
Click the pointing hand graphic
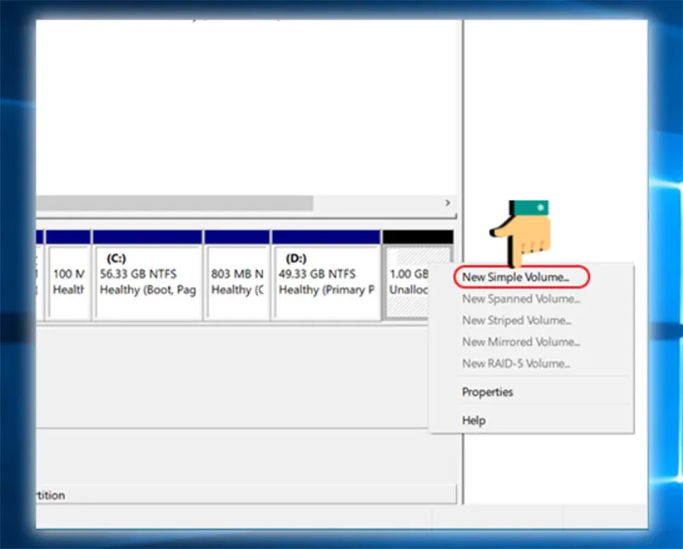tap(521, 233)
